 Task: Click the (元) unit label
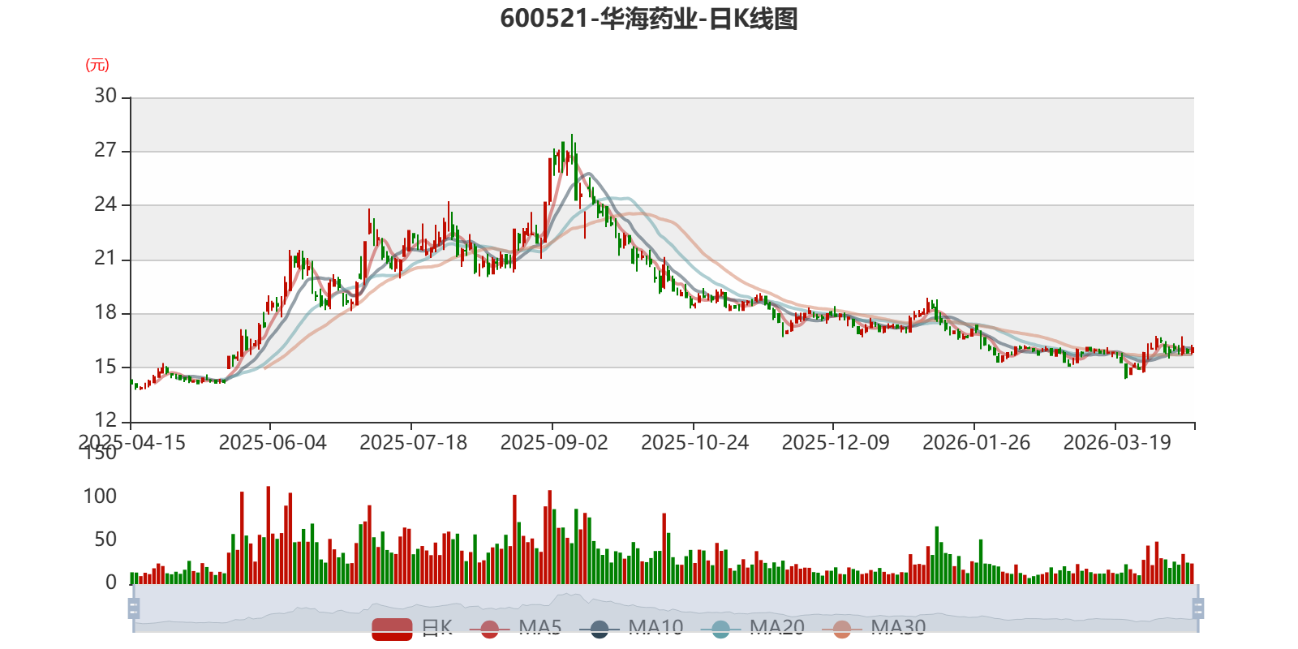97,65
